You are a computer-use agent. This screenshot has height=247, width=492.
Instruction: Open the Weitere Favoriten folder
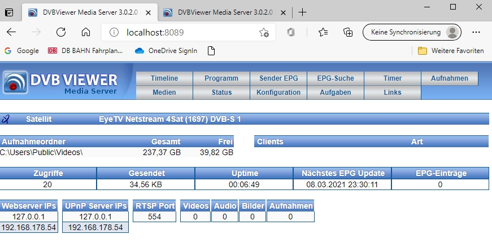450,51
